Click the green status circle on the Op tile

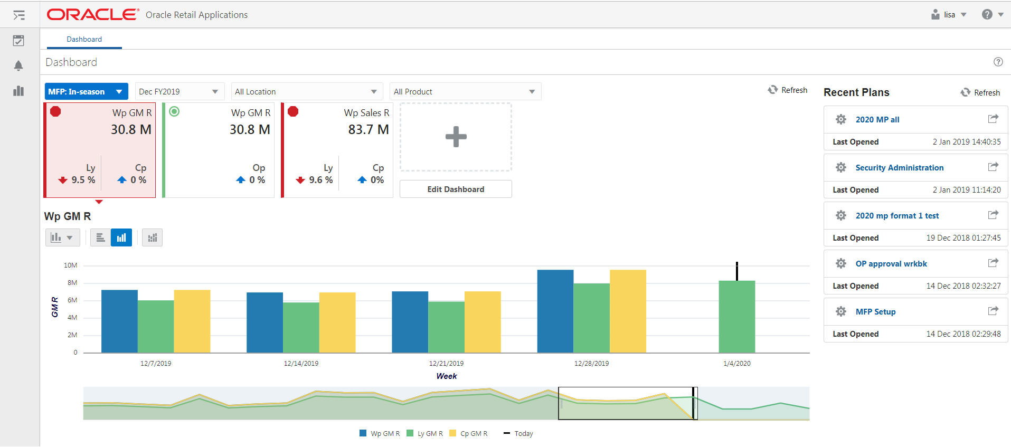(174, 111)
